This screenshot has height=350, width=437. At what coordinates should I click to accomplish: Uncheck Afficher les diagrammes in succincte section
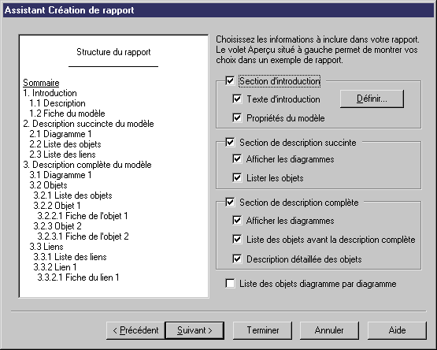coord(237,158)
